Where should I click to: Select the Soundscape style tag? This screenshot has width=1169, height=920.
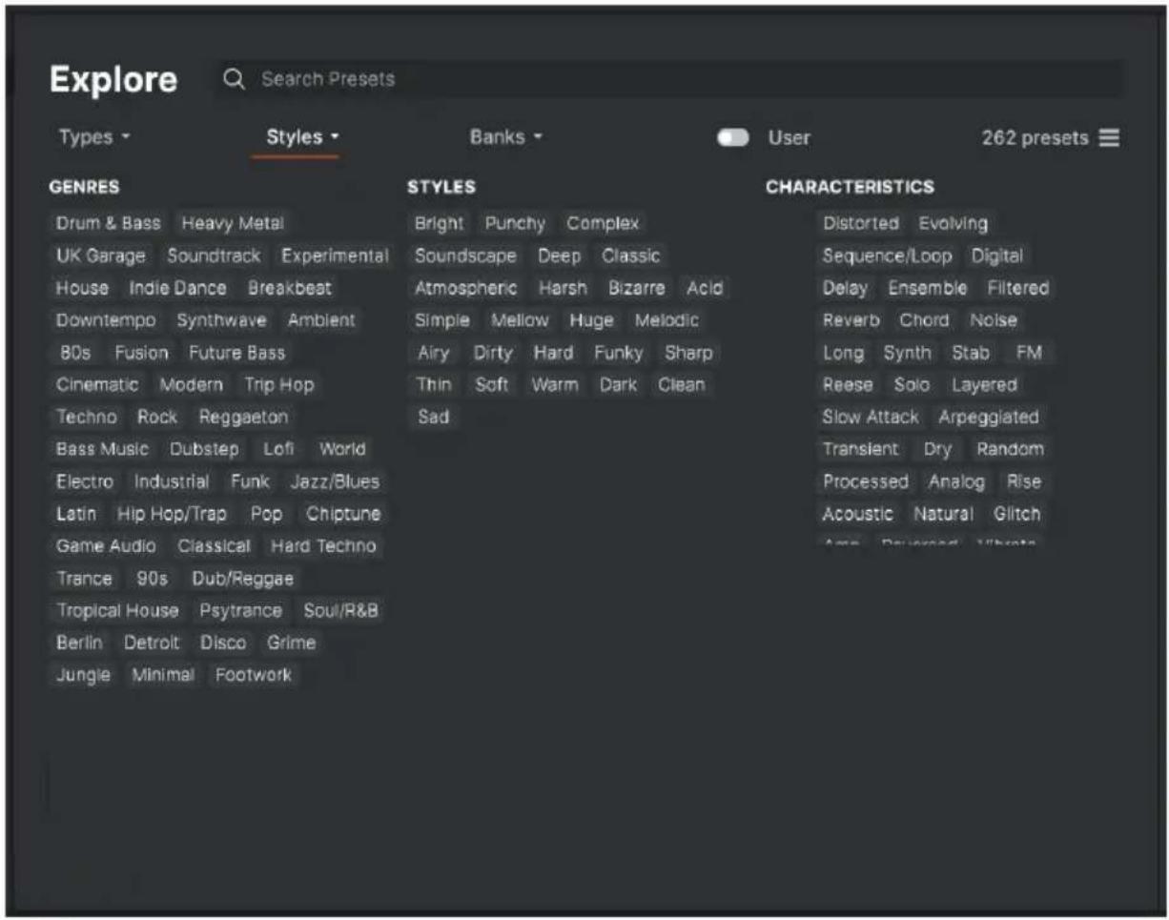[x=465, y=256]
